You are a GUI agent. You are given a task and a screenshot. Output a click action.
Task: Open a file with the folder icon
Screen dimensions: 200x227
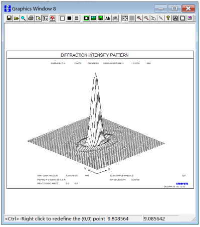(x=17, y=18)
